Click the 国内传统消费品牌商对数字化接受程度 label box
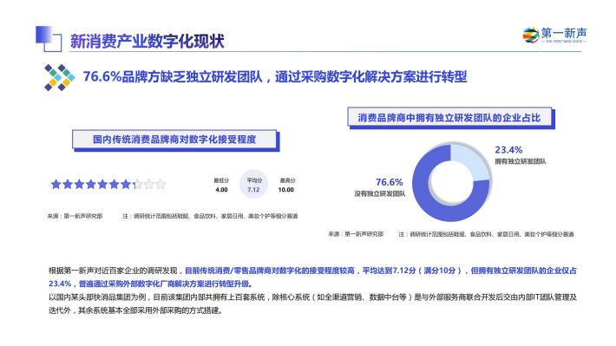The height and width of the screenshot is (346, 616). 174,140
